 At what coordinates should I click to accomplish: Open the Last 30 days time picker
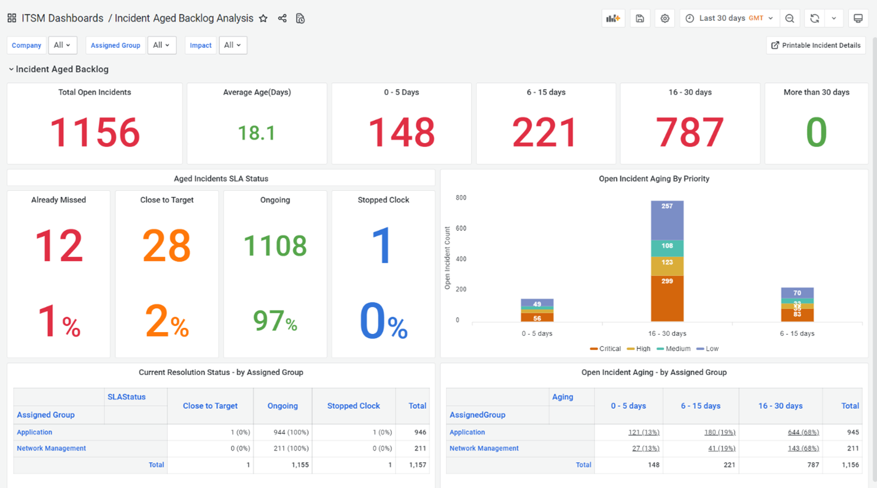pos(729,18)
